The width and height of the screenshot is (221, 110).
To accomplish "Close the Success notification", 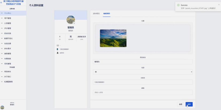I will [x=219, y=5].
